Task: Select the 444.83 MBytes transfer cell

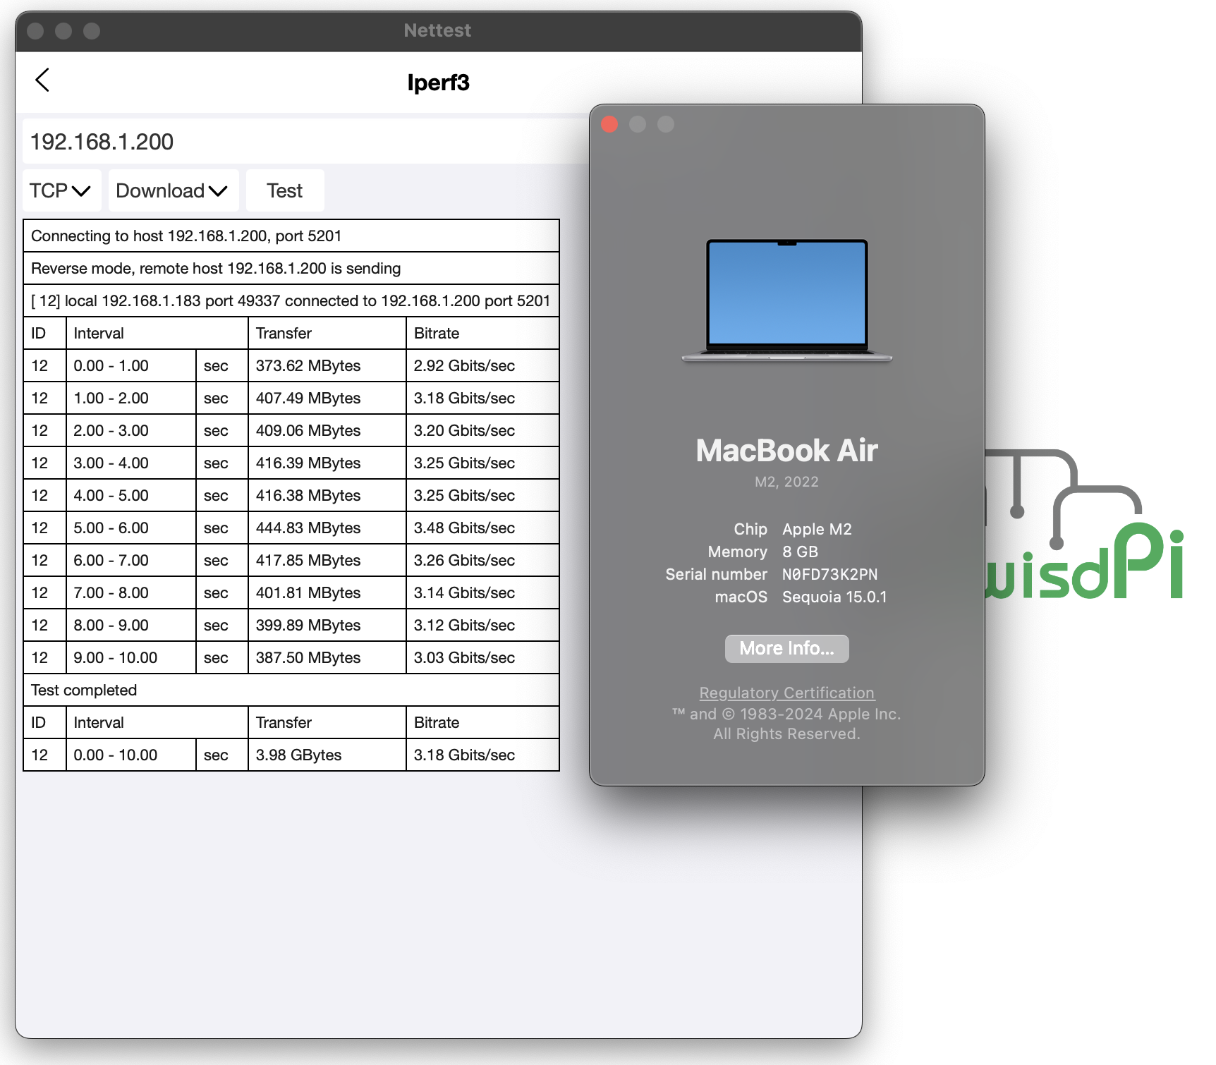Action: (x=327, y=528)
